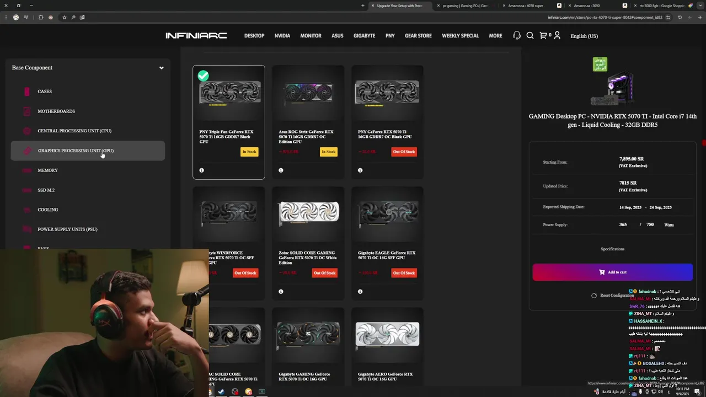
Task: Open the Specifications link
Action: tap(612, 249)
